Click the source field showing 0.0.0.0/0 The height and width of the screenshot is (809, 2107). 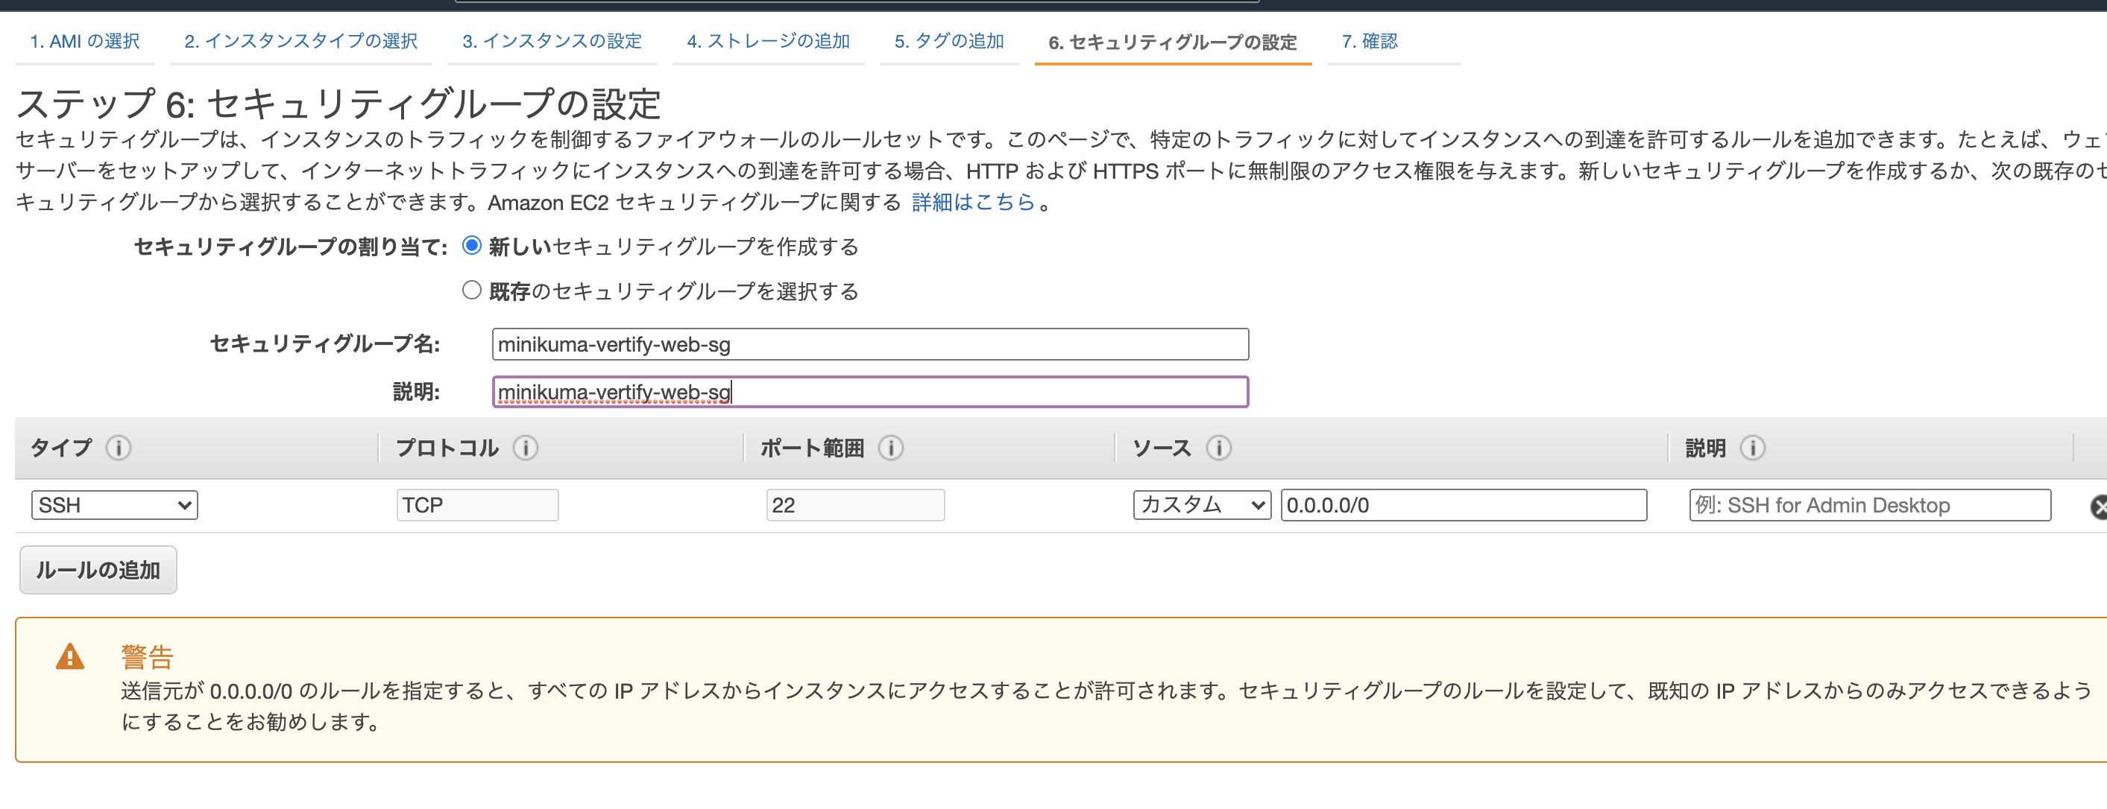(x=1465, y=504)
